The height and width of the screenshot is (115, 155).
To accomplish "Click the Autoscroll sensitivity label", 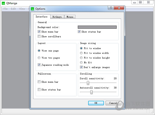I will (x=95, y=88).
